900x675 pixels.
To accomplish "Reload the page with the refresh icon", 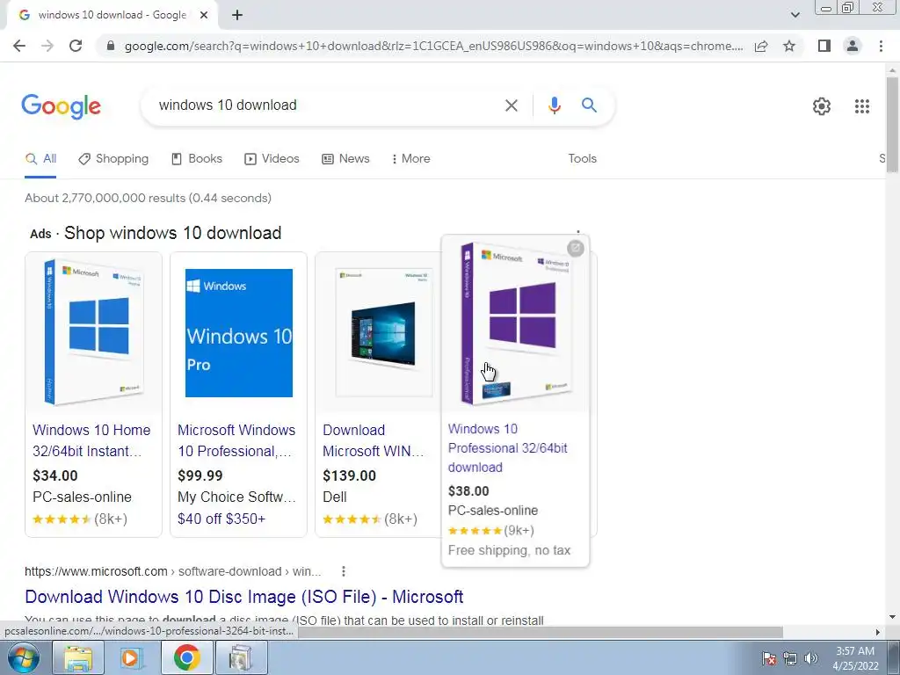I will 76,46.
